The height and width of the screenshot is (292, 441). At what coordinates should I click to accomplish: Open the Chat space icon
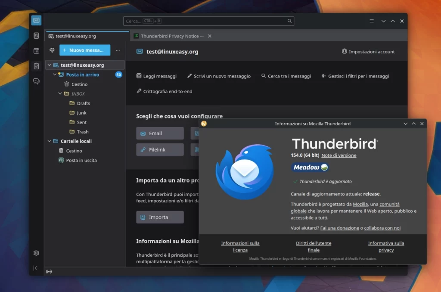pyautogui.click(x=36, y=81)
